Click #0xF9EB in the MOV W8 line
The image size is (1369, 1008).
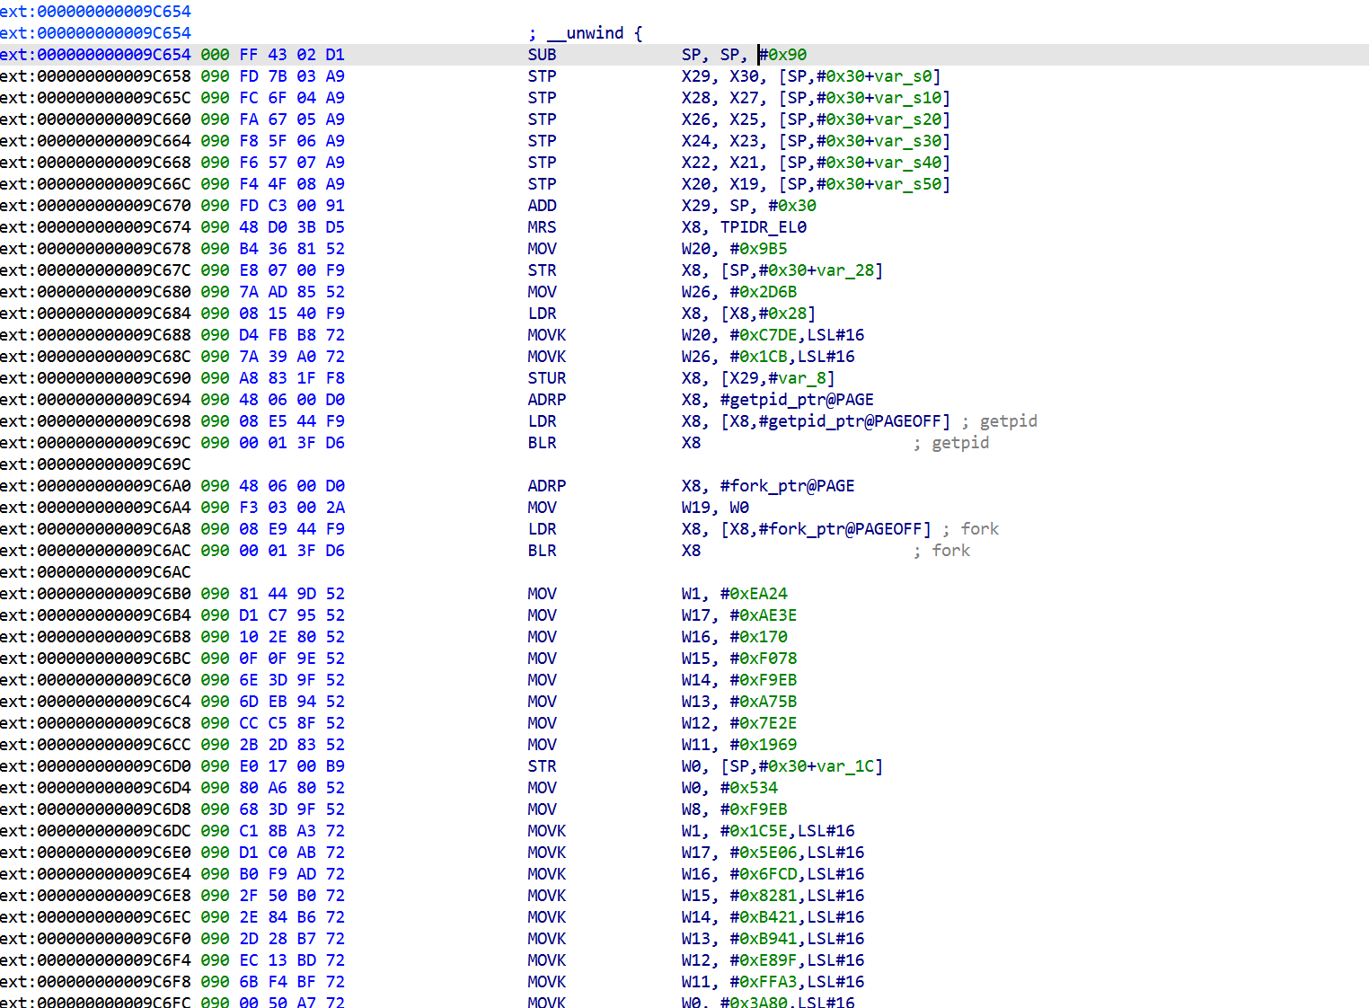pos(755,809)
